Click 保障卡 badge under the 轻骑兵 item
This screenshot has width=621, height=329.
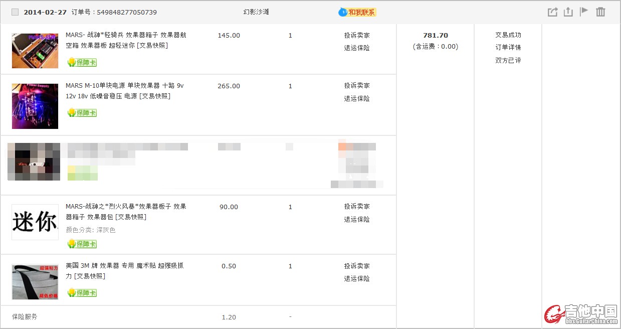pos(82,62)
